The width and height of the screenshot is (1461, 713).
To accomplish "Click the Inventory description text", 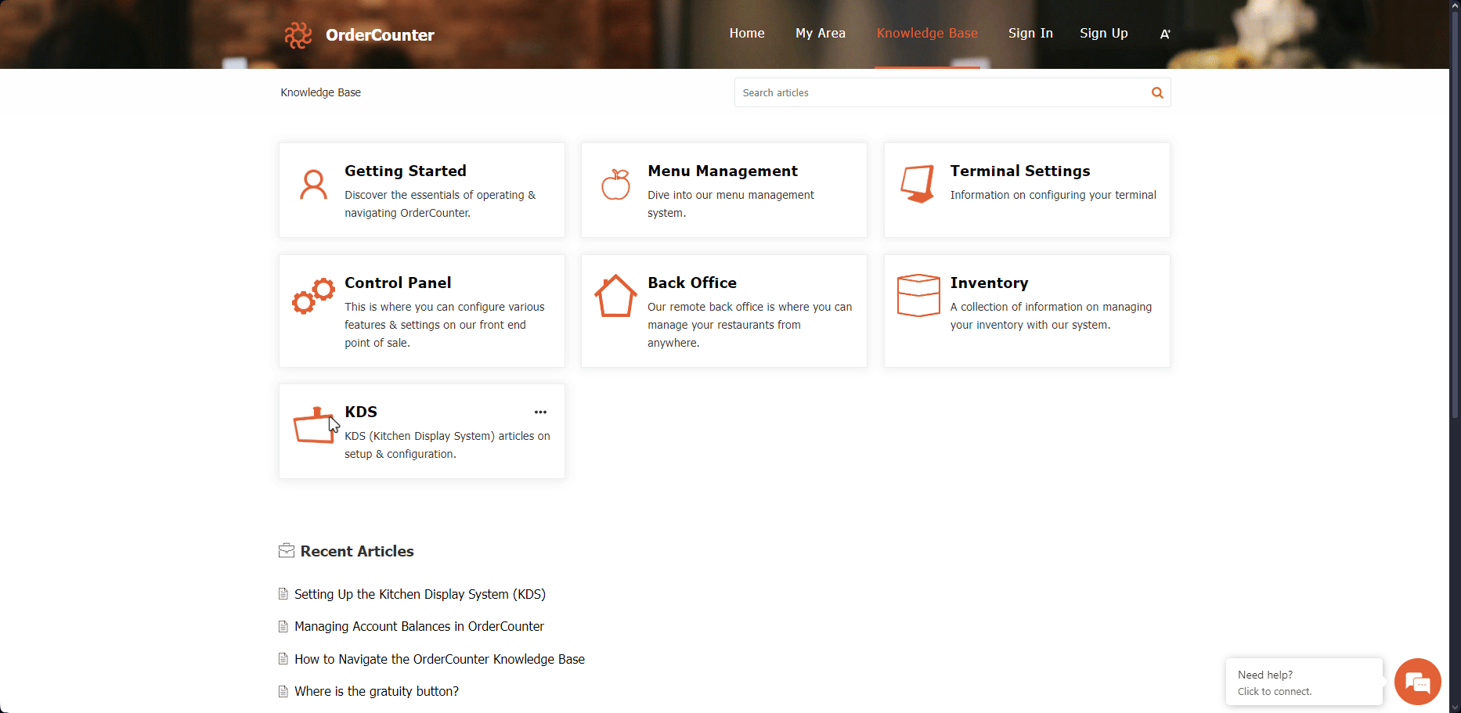I will [x=1051, y=315].
